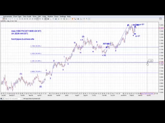Image resolution: width=165 pixels, height=123 pixels.
Task: Select the candlestick chart type icon
Action: coord(4,19)
